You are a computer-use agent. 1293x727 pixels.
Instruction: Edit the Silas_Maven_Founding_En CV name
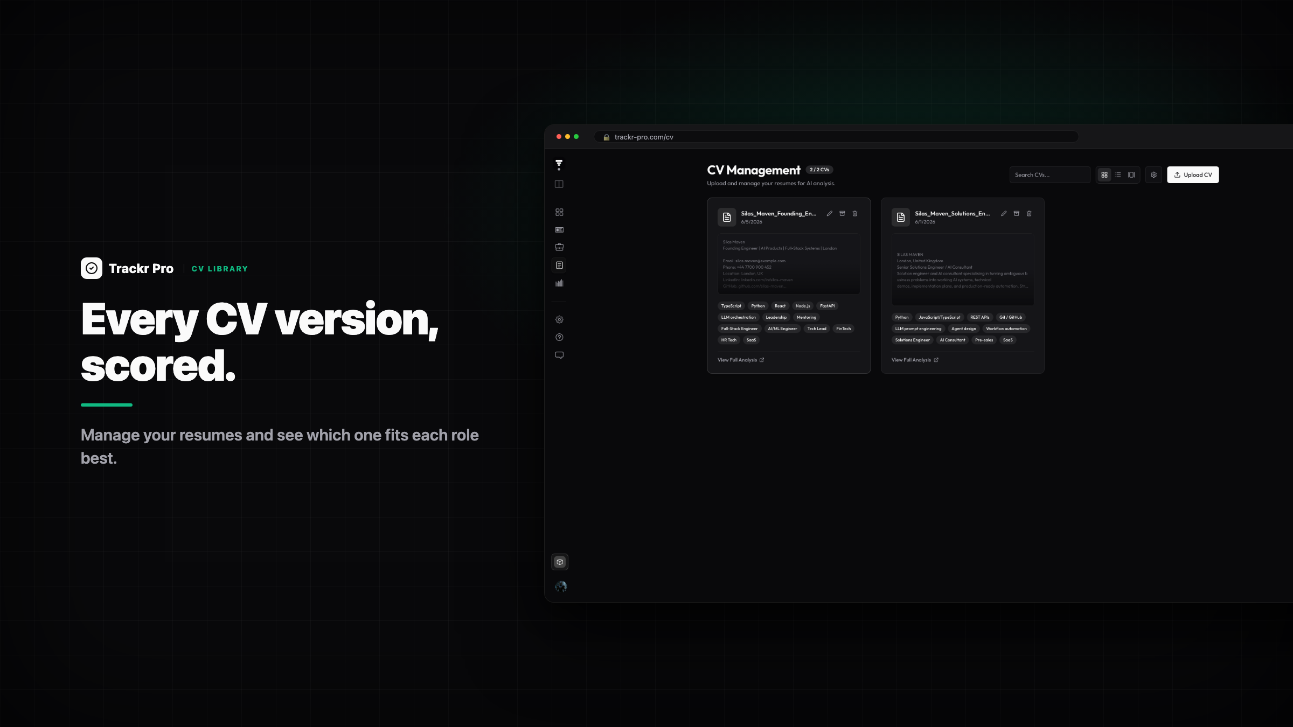coord(830,214)
